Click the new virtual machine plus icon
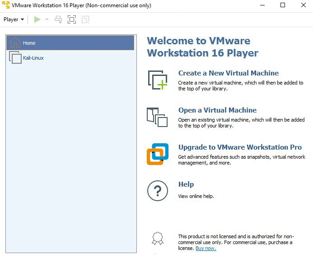The image size is (313, 259). [158, 80]
